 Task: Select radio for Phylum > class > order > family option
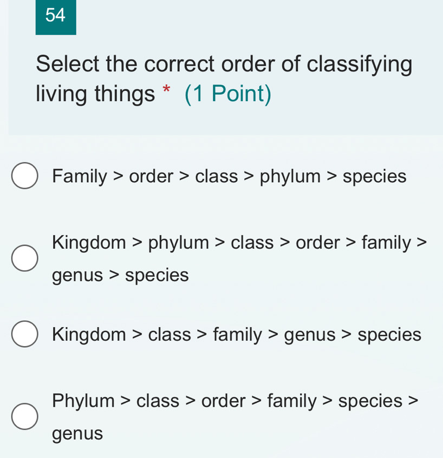(25, 416)
